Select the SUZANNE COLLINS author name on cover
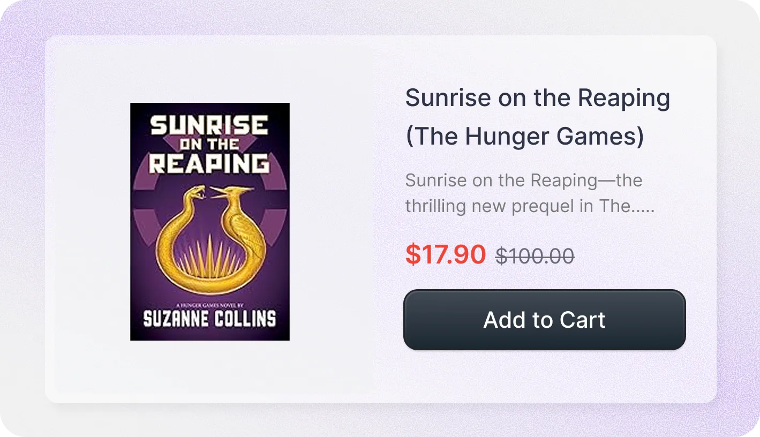The width and height of the screenshot is (760, 437). click(209, 319)
